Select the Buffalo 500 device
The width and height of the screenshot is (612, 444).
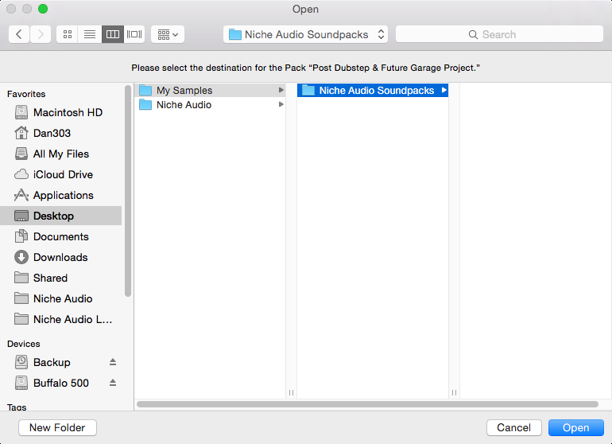coord(61,383)
